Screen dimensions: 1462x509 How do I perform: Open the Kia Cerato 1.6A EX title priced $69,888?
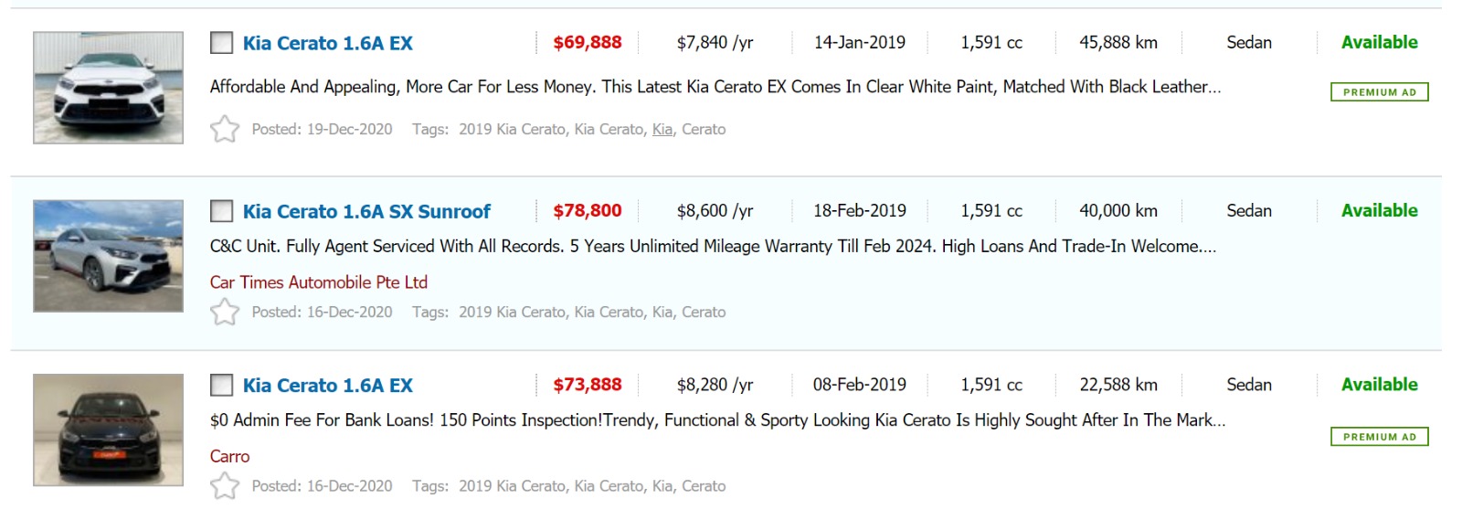coord(327,43)
